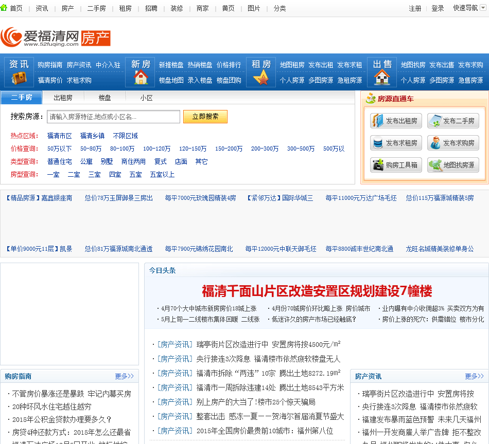Open the 每平11000元万达广场毛坯 listing
This screenshot has width=489, height=444.
click(x=361, y=198)
